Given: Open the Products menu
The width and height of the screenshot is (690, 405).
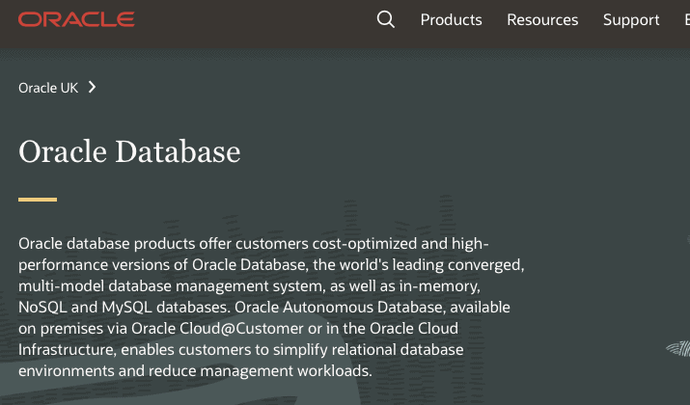Looking at the screenshot, I should pyautogui.click(x=451, y=20).
